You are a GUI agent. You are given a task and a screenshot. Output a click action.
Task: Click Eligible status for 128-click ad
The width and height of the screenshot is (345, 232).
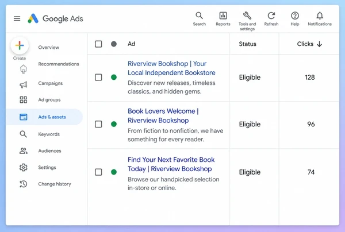coord(250,78)
